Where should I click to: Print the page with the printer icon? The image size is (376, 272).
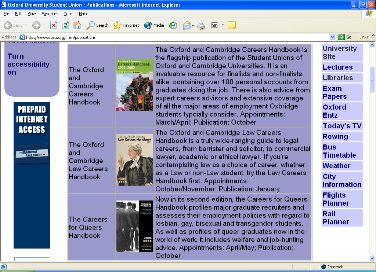(x=201, y=25)
